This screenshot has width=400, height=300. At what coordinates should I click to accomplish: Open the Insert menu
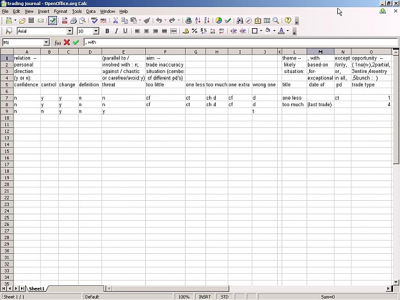pyautogui.click(x=44, y=12)
